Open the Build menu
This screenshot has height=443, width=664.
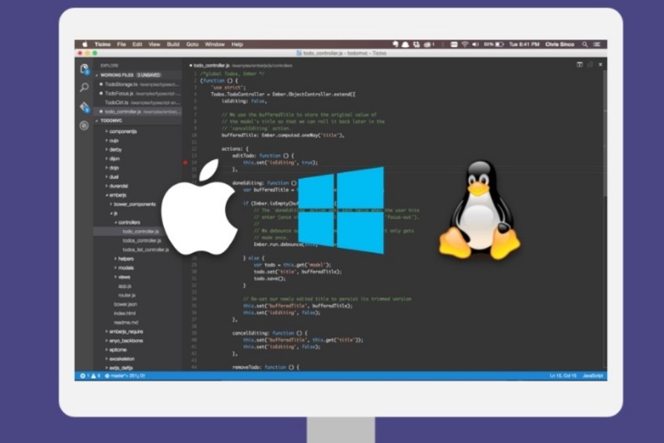[x=173, y=44]
